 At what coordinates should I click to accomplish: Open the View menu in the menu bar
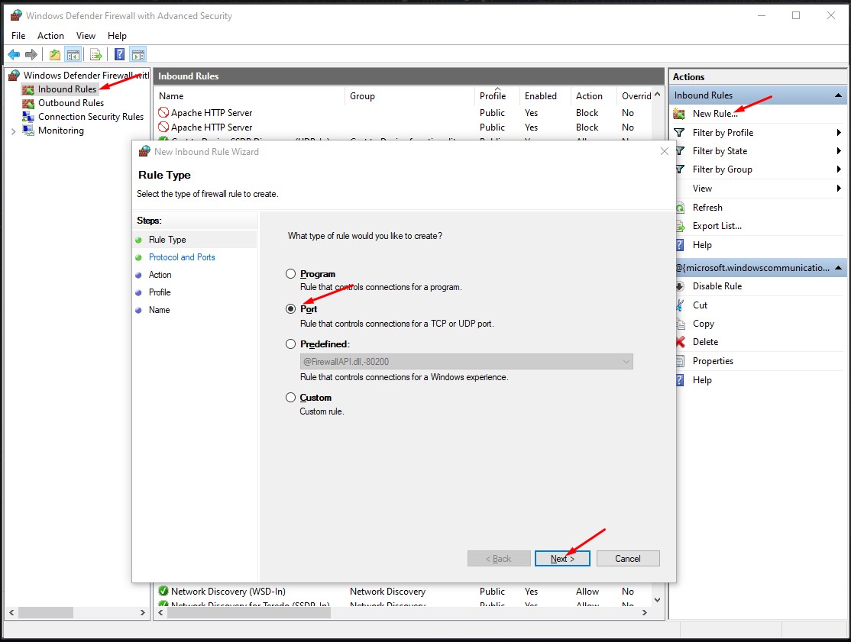[86, 35]
